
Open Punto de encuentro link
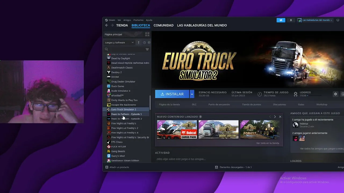pos(219,105)
